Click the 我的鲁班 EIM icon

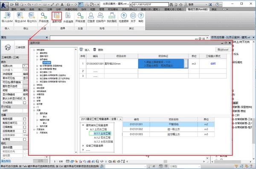click(112, 16)
